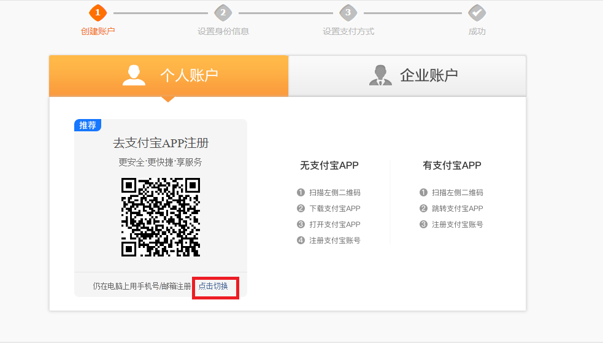Click the 有支付宝APP heading
Viewport: 603px width, 343px height.
(452, 165)
